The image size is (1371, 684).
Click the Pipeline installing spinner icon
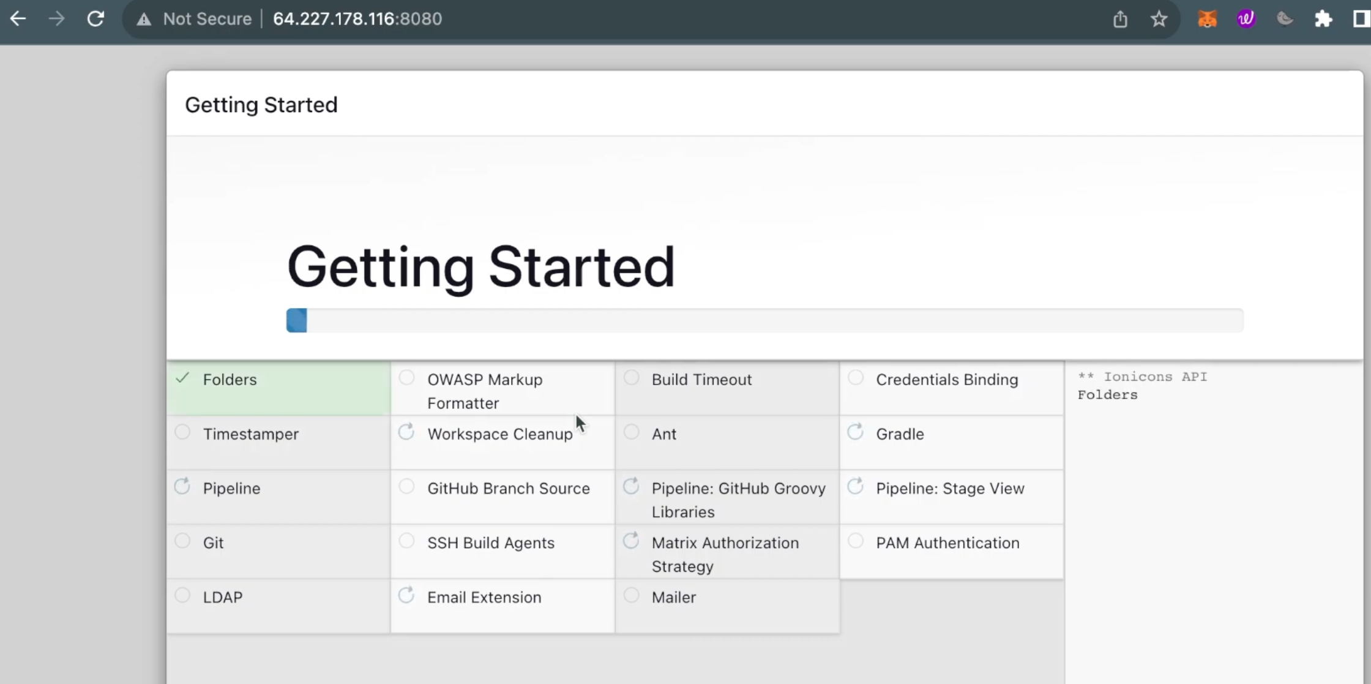(182, 487)
